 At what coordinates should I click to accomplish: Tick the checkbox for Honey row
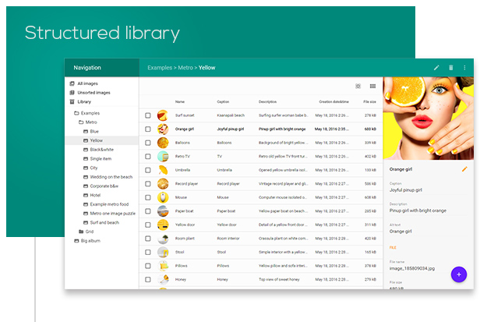[x=148, y=279]
